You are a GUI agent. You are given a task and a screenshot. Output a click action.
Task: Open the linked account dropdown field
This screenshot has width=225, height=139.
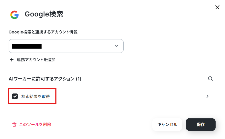tap(66, 46)
